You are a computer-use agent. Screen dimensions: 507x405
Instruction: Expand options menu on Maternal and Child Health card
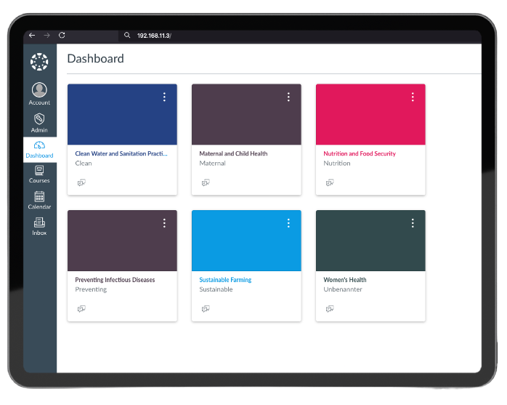pyautogui.click(x=288, y=97)
